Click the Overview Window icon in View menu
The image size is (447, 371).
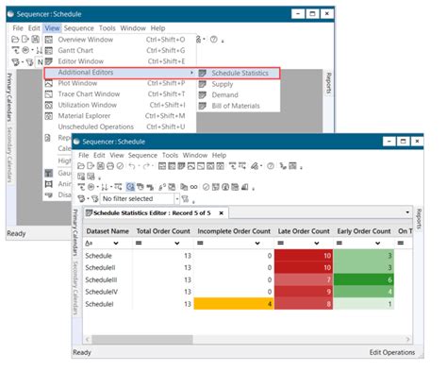(49, 40)
